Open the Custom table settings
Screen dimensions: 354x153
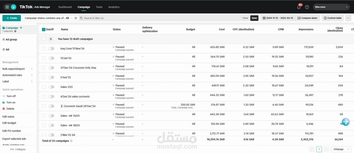[333, 18]
